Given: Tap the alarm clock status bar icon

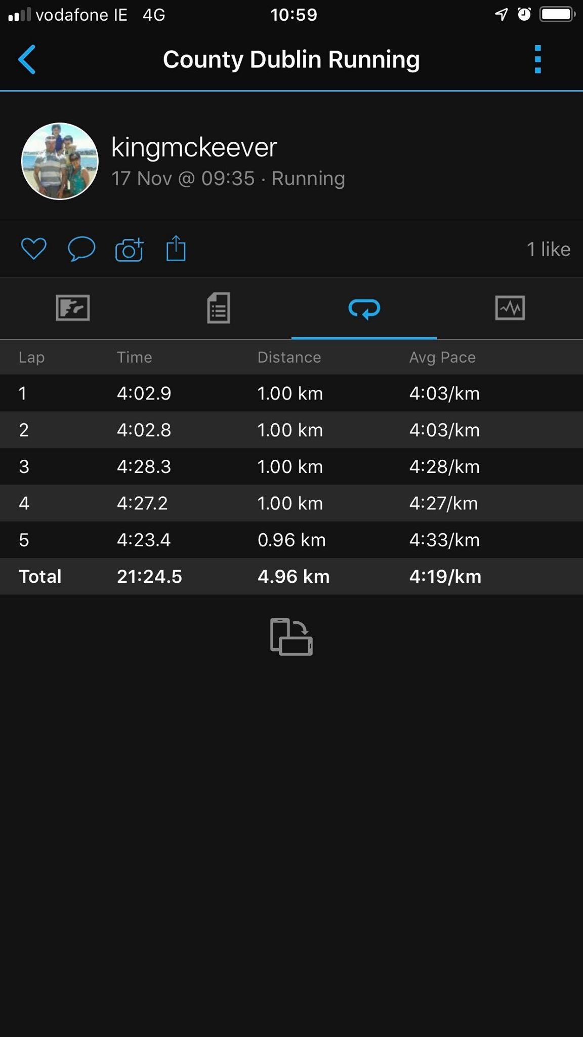Looking at the screenshot, I should [x=524, y=14].
